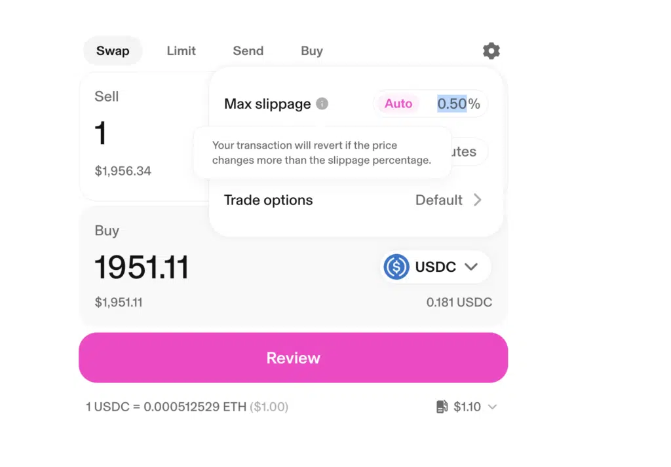The height and width of the screenshot is (467, 671).
Task: Click the 1 USDC exchange rate text
Action: click(187, 407)
